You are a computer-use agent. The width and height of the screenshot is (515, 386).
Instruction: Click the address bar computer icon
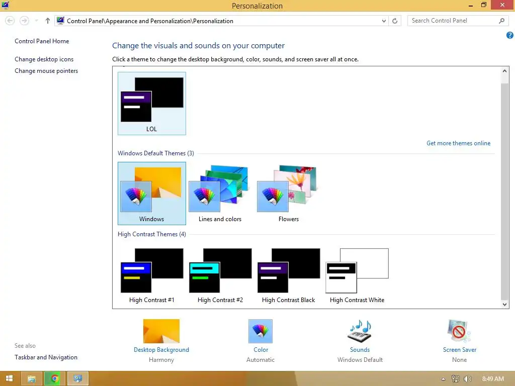click(60, 21)
